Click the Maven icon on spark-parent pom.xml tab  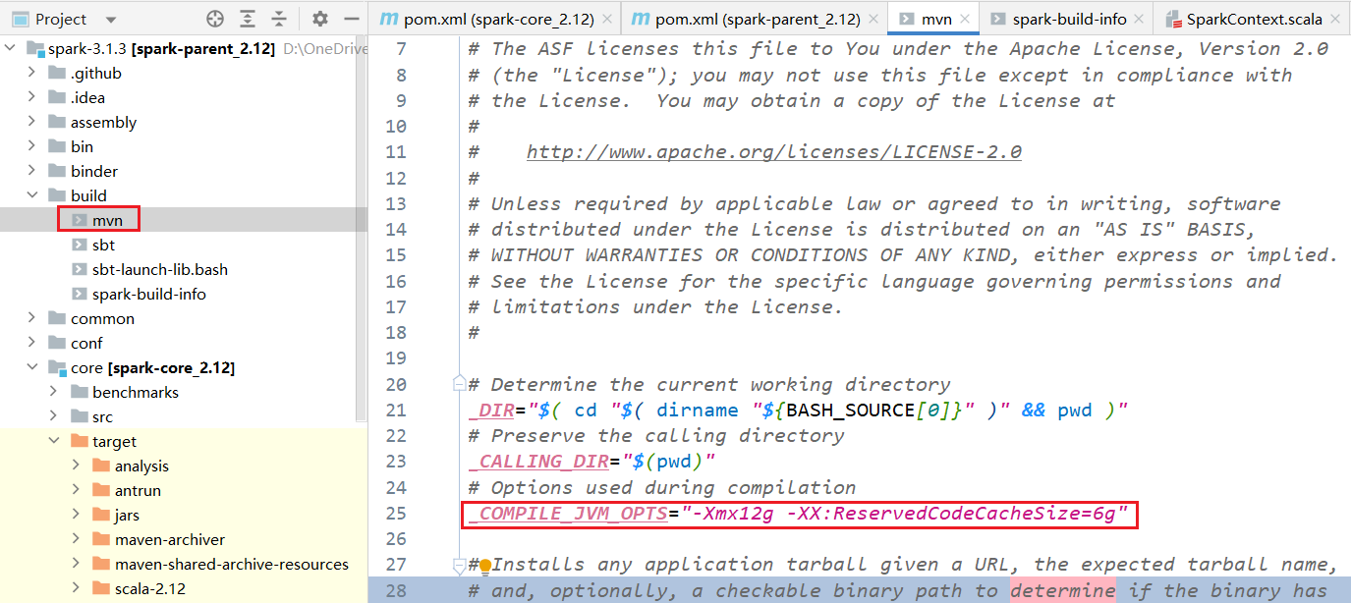click(x=643, y=19)
